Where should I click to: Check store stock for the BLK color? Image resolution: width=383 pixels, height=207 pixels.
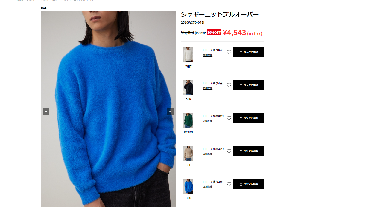pos(208,88)
